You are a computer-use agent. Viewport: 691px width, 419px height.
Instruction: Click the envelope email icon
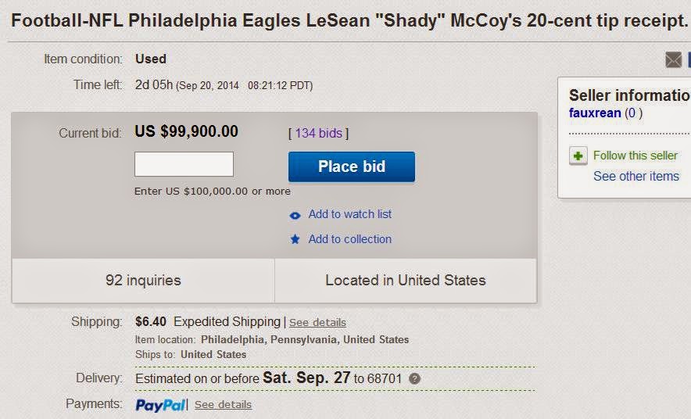[673, 60]
